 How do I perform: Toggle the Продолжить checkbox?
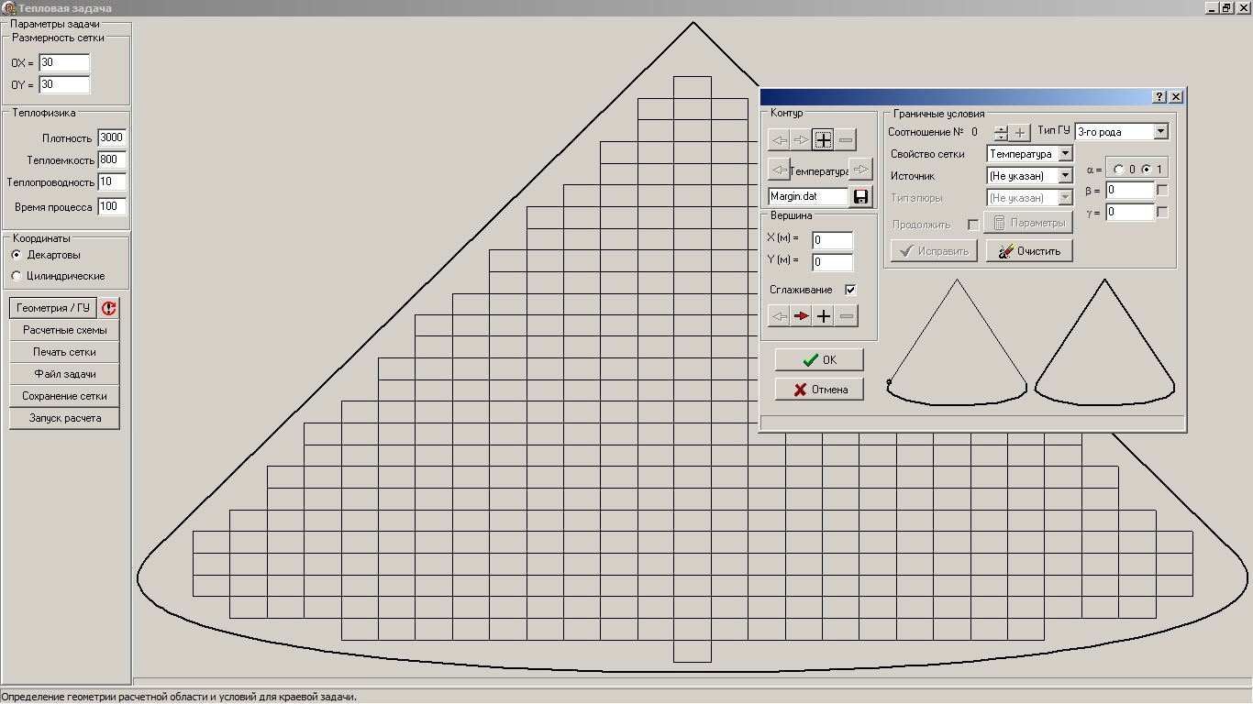coord(973,225)
